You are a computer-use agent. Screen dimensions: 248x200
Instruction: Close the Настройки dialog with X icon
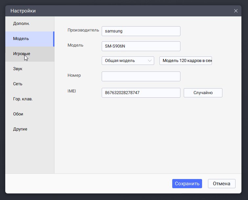coord(236,11)
